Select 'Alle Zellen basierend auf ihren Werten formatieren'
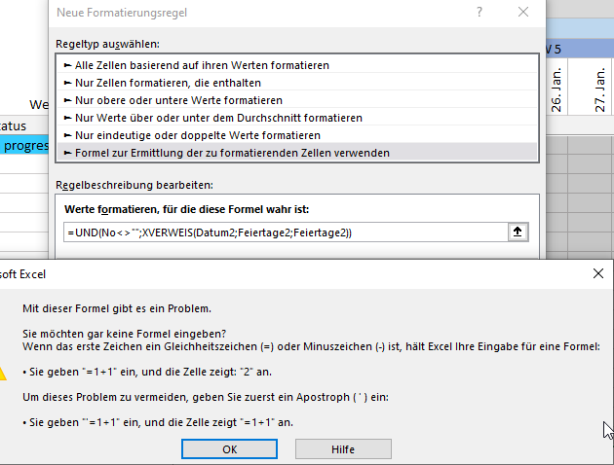The height and width of the screenshot is (465, 614). (297, 65)
